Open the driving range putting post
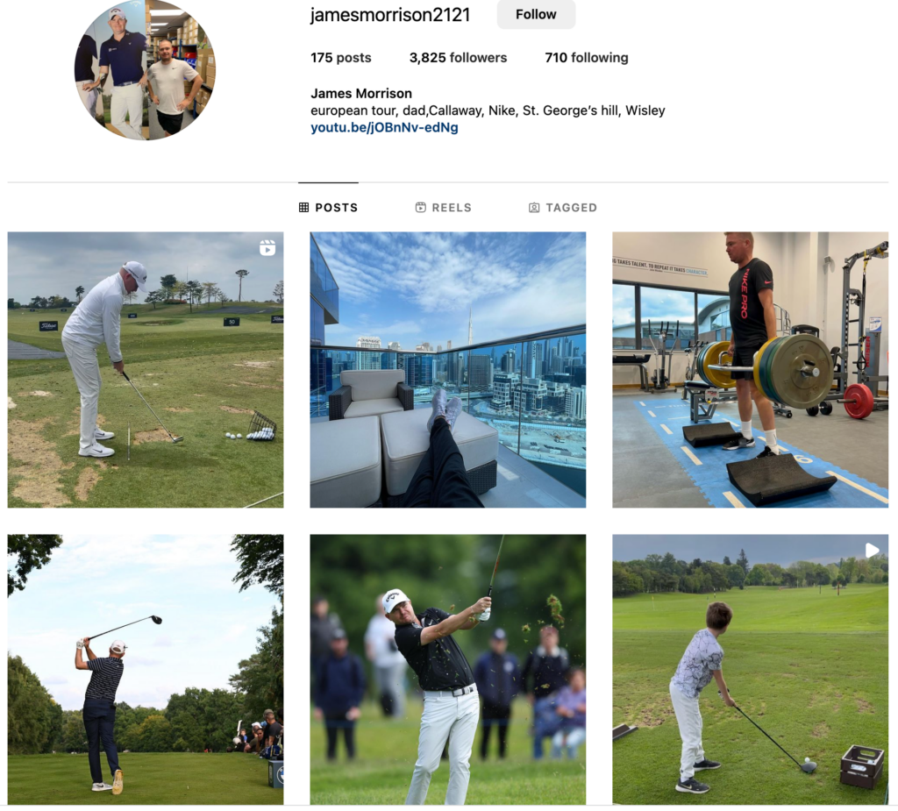The height and width of the screenshot is (811, 898). coord(146,369)
